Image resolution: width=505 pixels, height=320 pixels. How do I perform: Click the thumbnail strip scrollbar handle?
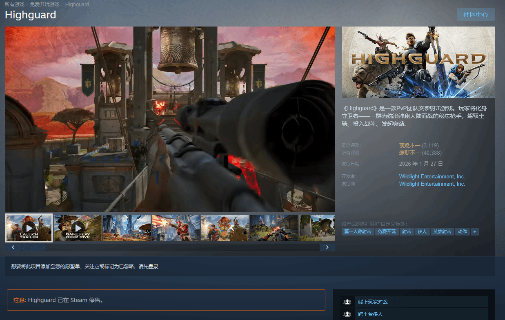click(33, 247)
